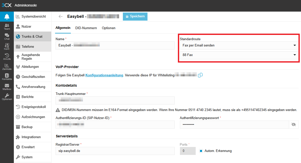Open the Zentrale icon
The image size is (301, 163).
click(7, 67)
